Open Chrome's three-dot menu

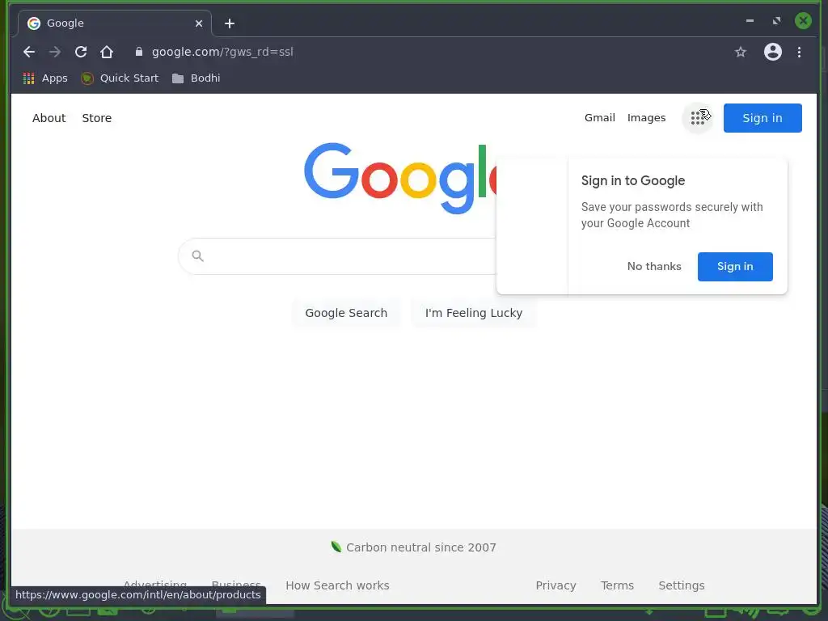click(799, 52)
